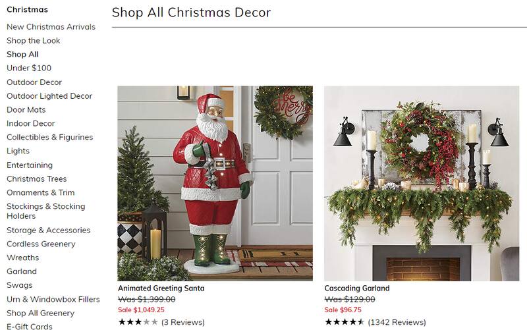Open the Cascading Garland title link

click(357, 288)
